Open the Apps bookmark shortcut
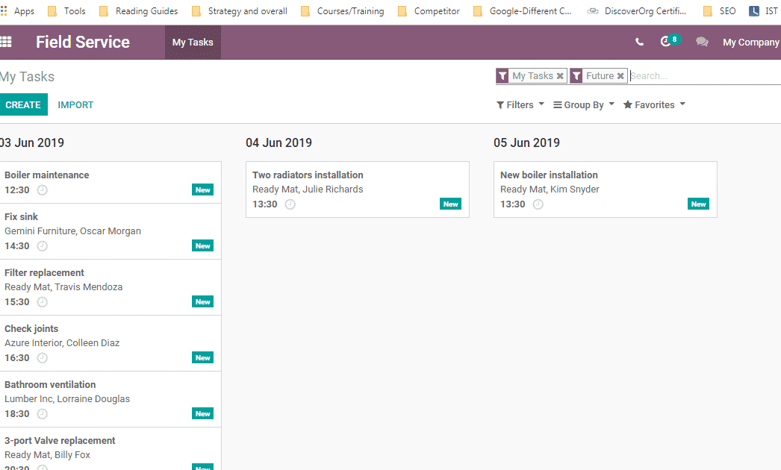This screenshot has height=470, width=781. (17, 11)
